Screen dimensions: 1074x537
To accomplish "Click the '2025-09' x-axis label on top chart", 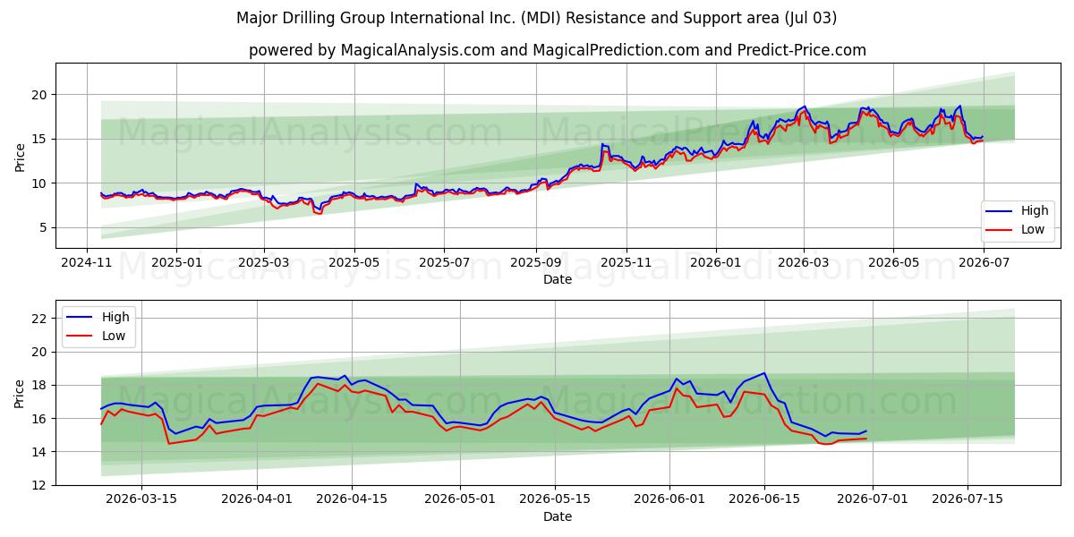I will click(x=536, y=262).
